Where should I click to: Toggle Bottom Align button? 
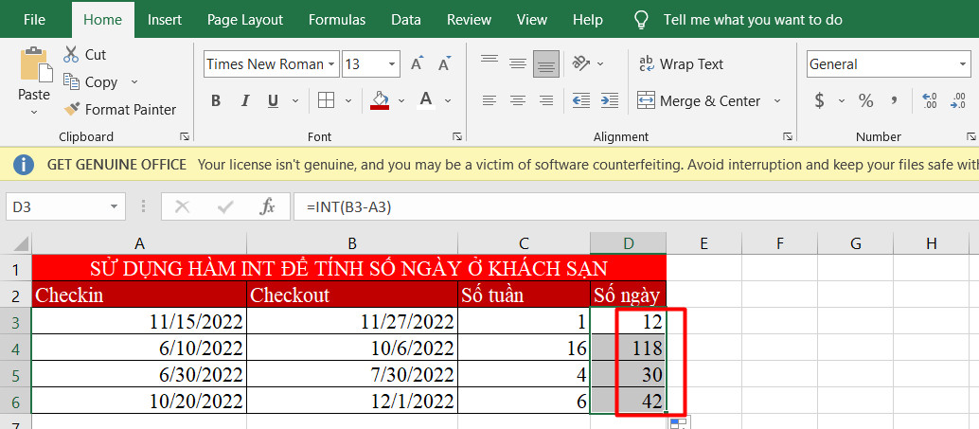tap(546, 63)
